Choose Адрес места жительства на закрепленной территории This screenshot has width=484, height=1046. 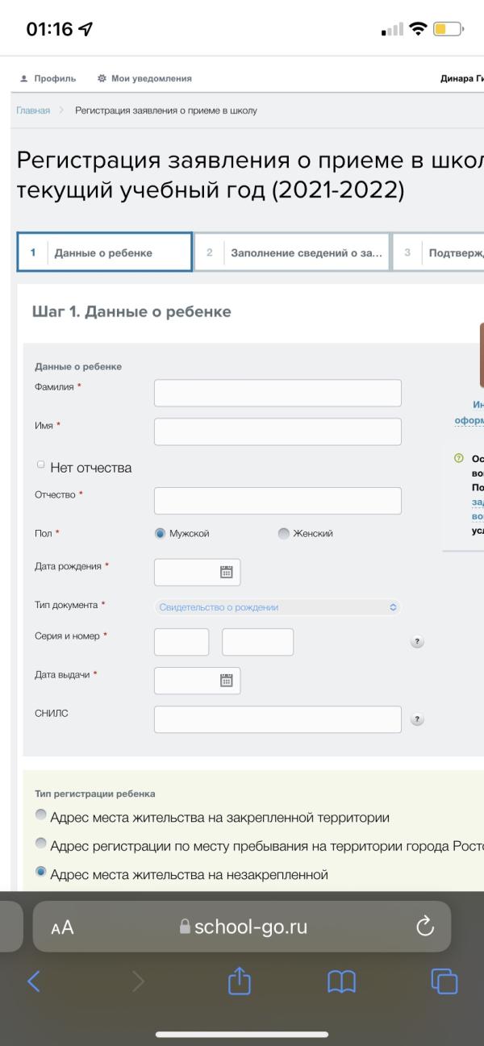pyautogui.click(x=41, y=816)
